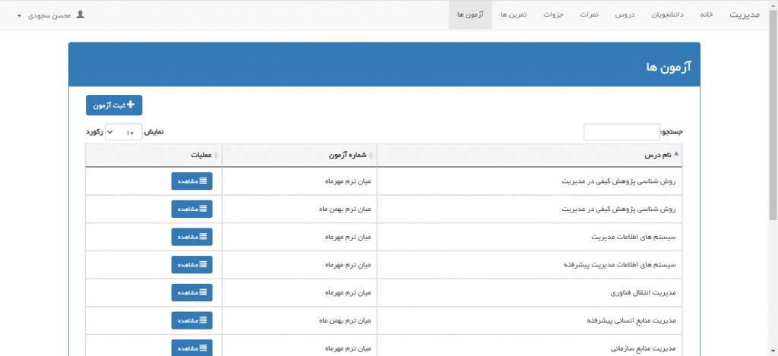Click میان ترم بهمن ماه in منابع انسانی row

point(345,320)
